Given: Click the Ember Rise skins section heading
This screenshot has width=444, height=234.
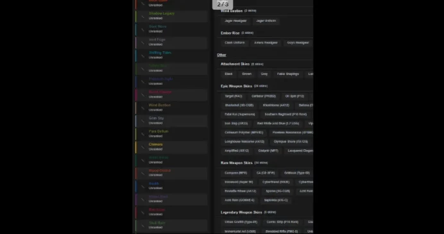Looking at the screenshot, I should 230,33.
